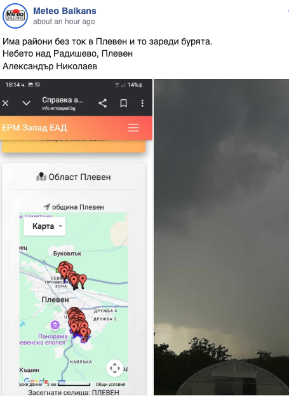Click the Общи условия map terms link
289x396 pixels.
(x=111, y=385)
